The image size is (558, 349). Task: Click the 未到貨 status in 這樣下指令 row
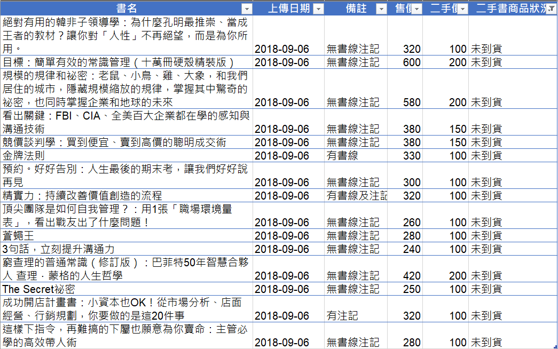coord(486,343)
